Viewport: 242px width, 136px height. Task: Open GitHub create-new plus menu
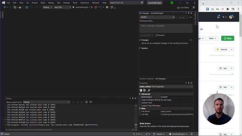224,17
